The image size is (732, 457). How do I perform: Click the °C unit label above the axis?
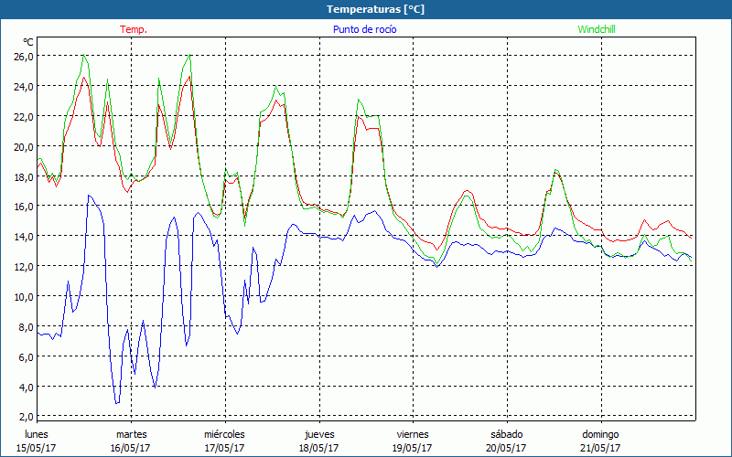coord(28,42)
